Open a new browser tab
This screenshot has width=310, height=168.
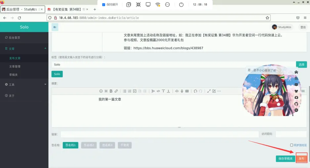coord(95,9)
